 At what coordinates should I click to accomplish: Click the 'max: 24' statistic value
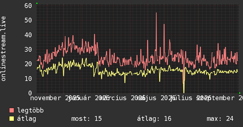point(220,119)
